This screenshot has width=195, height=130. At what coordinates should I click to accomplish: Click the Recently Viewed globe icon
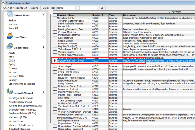coord(9,92)
